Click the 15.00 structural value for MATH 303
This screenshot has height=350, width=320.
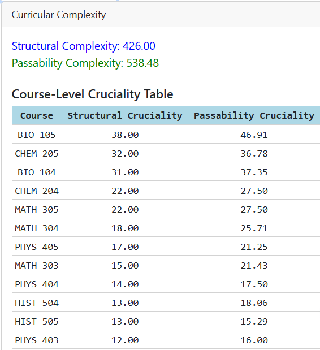pyautogui.click(x=125, y=266)
